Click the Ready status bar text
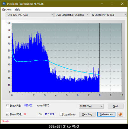Viewport: 128px width, 129px height. click(5, 121)
